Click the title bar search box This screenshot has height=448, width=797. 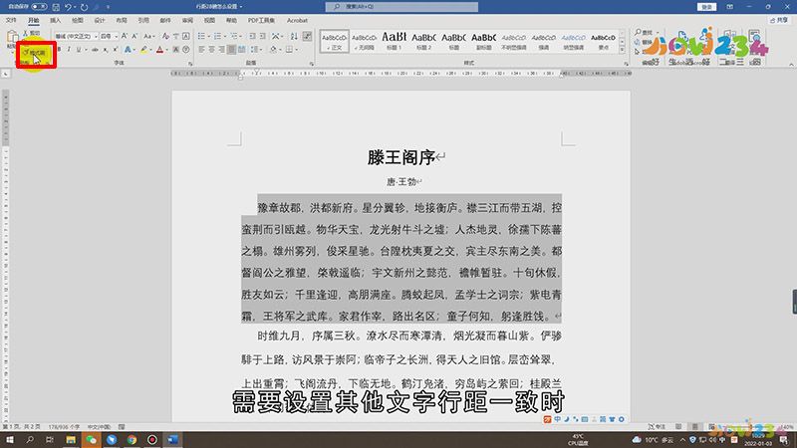click(401, 7)
